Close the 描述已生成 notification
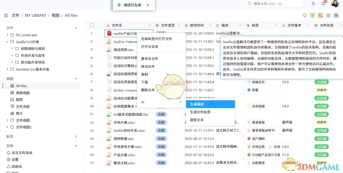The height and width of the screenshot is (173, 343). tap(148, 5)
